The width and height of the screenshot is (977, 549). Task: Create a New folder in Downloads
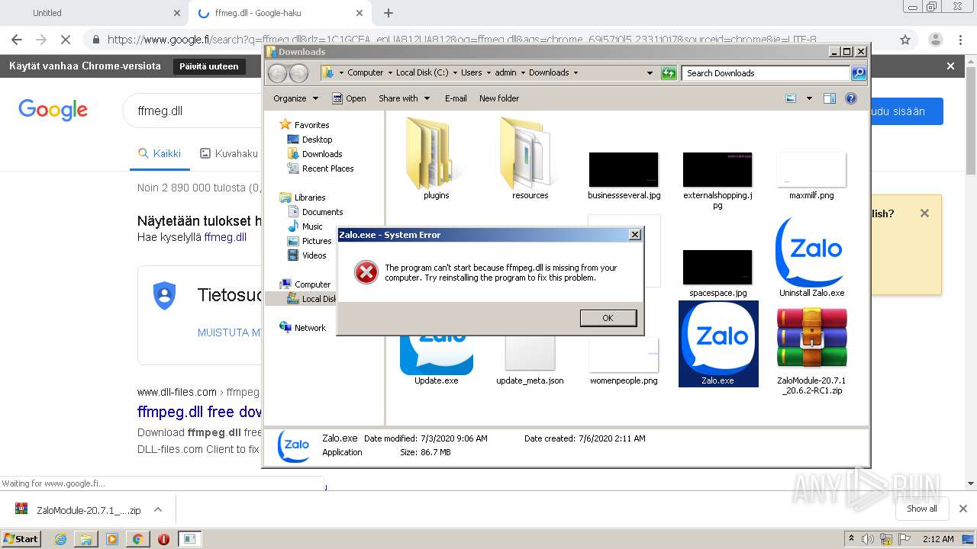pyautogui.click(x=499, y=98)
